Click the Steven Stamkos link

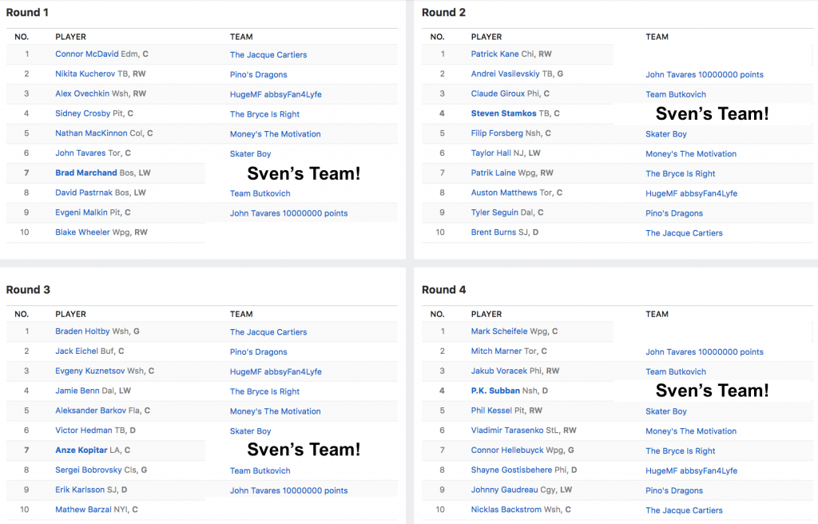pos(503,113)
